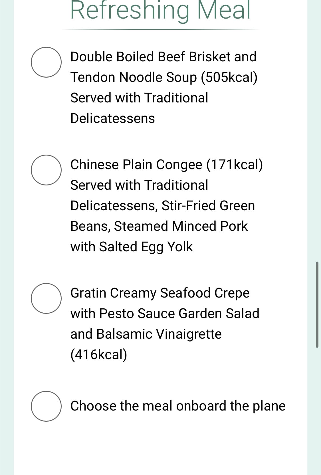The width and height of the screenshot is (321, 475).
Task: Tap 'Delicatessens, Stir-Fried Green' line
Action: [163, 206]
